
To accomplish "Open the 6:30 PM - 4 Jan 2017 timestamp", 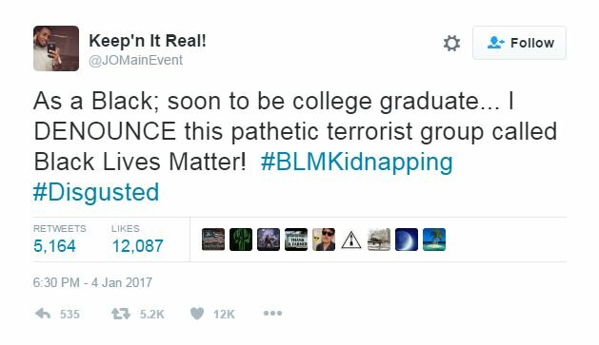I will [x=92, y=282].
